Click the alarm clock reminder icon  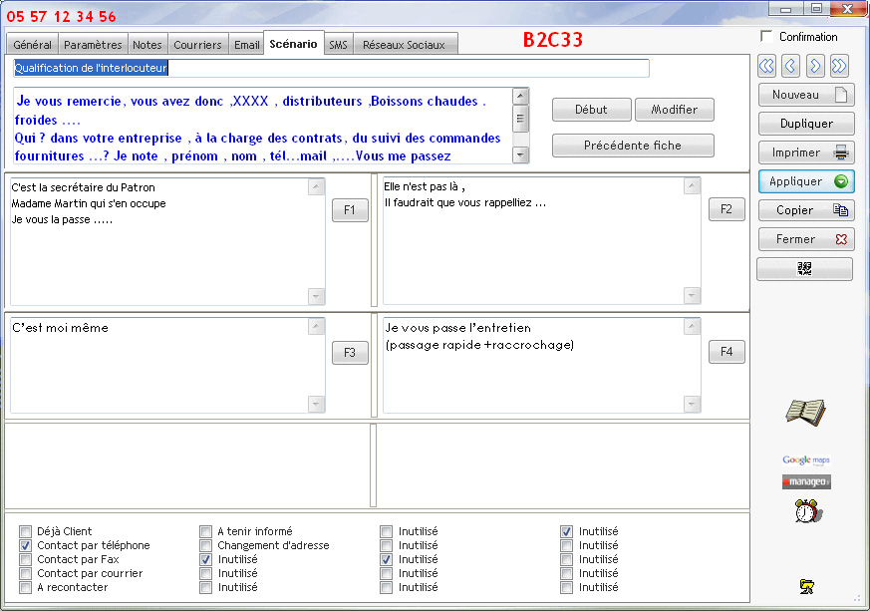(805, 511)
